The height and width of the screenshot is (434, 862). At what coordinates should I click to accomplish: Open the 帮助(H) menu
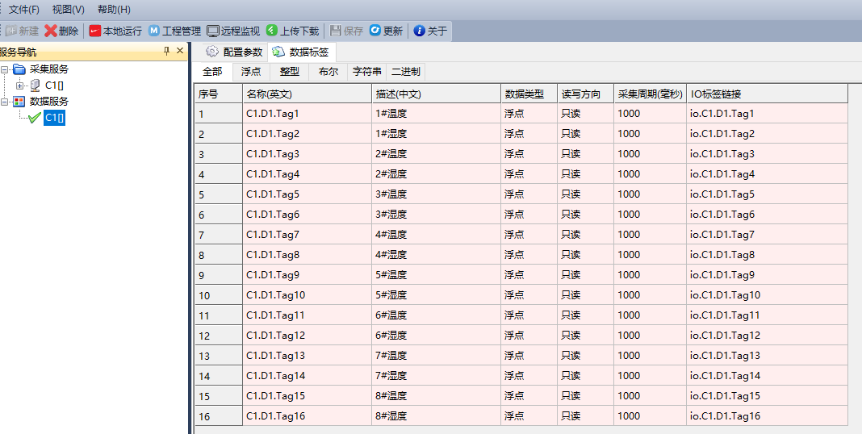[114, 10]
